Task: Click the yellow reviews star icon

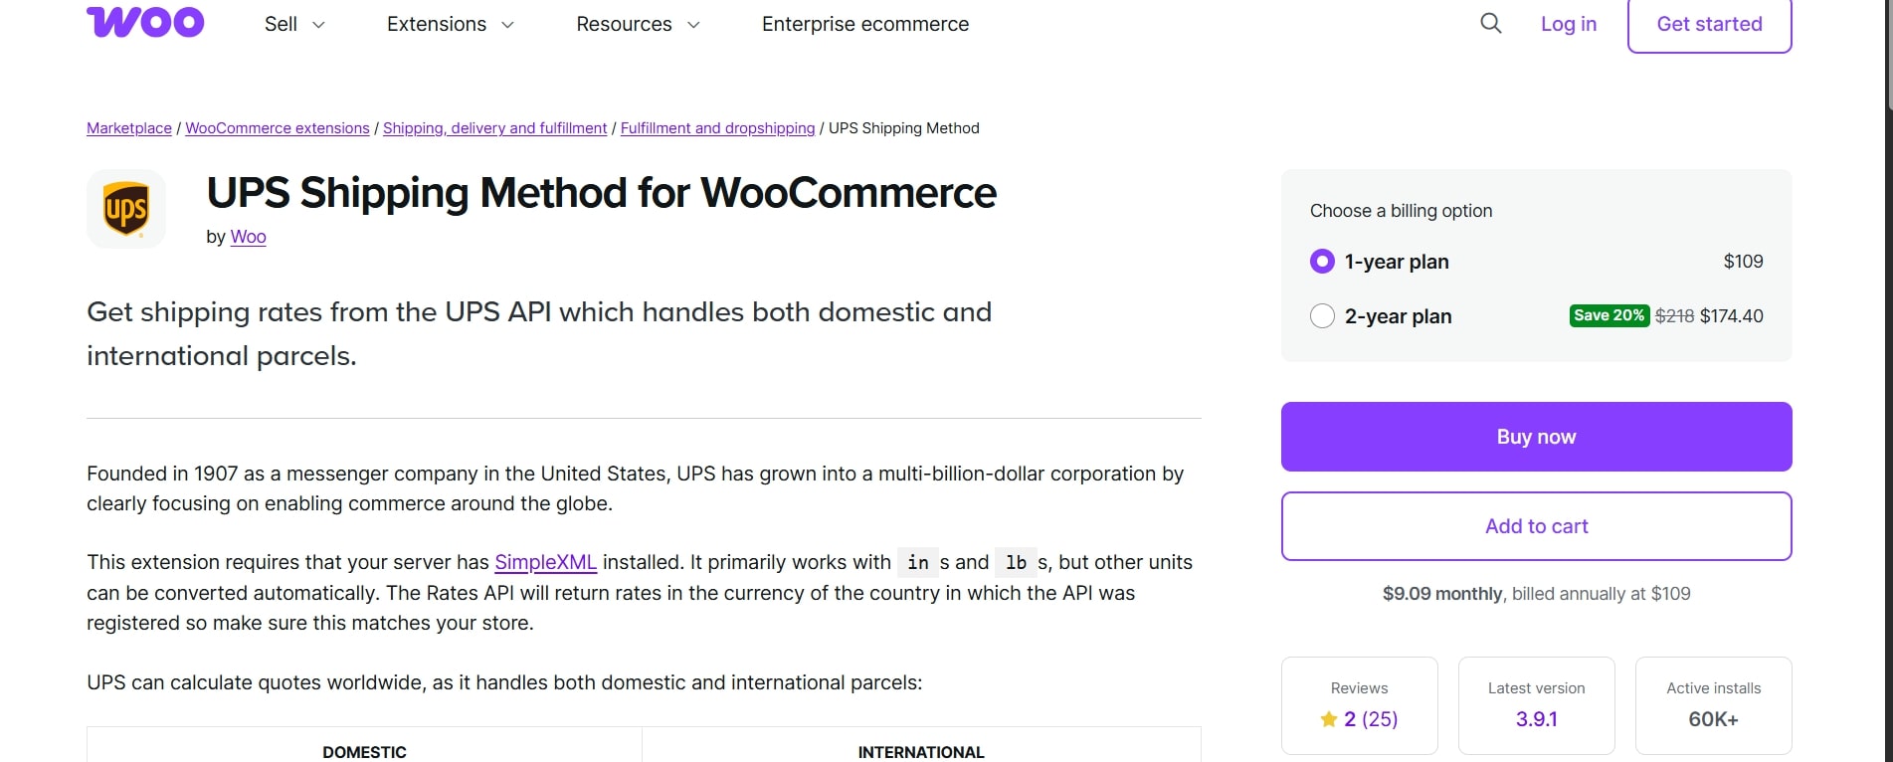Action: coord(1328,719)
